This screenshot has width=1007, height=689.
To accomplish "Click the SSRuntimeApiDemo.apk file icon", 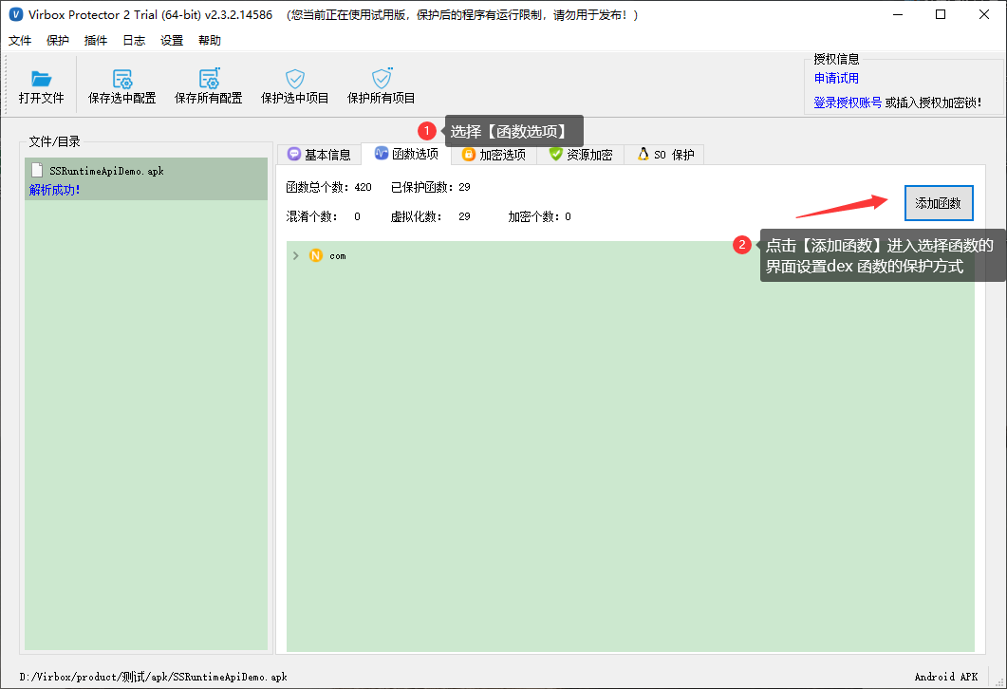I will (x=38, y=171).
